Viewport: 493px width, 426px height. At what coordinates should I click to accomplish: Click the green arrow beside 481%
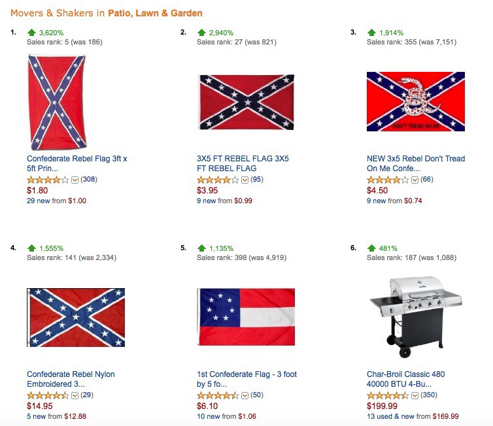coord(371,248)
